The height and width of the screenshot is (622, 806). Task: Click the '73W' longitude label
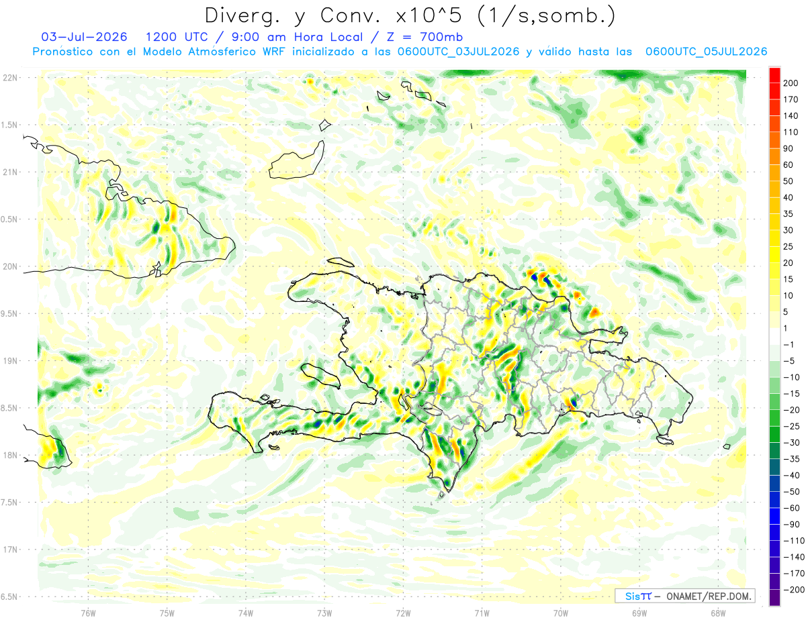tap(324, 613)
